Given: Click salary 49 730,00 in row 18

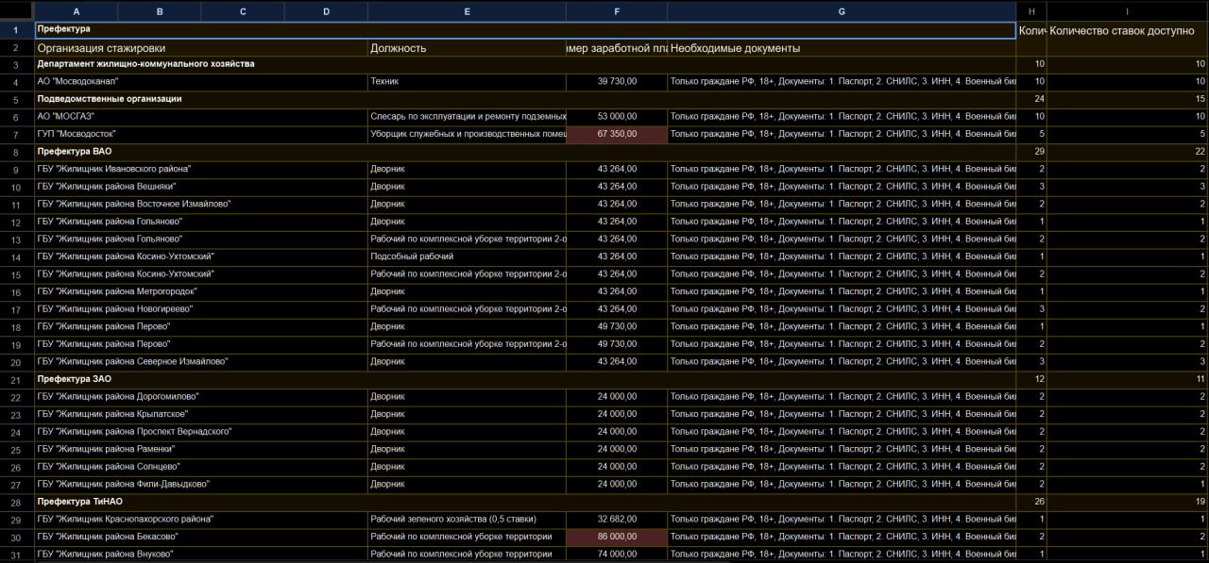Looking at the screenshot, I should point(617,326).
